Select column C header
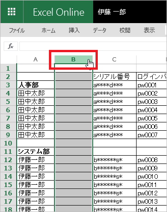 [x=114, y=60]
